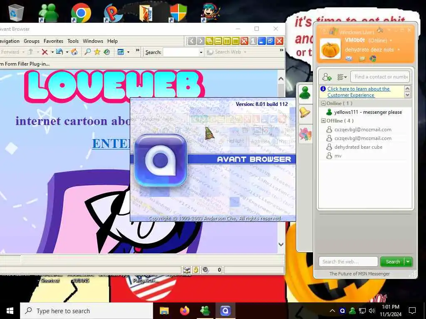This screenshot has height=319, width=426.
Task: Open the Tools menu
Action: 73,41
